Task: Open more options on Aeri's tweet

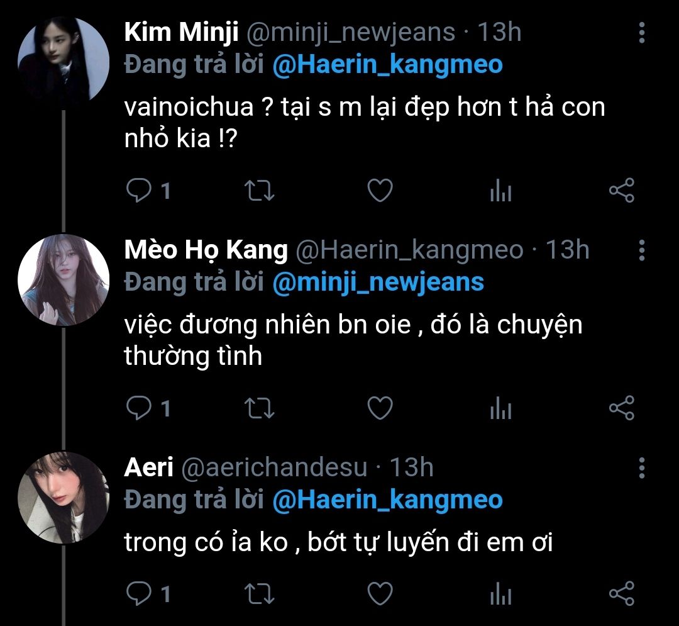Action: click(641, 468)
